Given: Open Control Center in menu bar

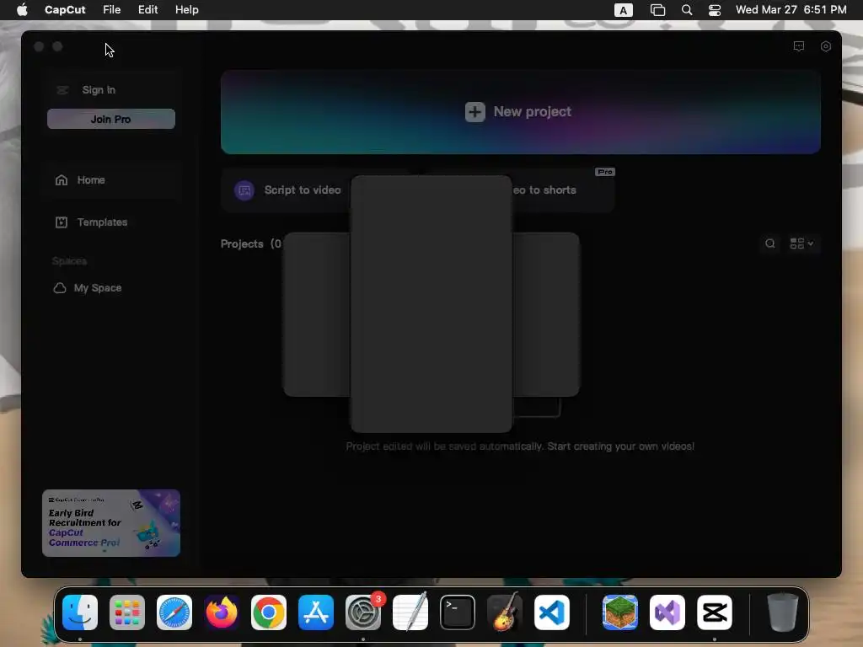Looking at the screenshot, I should [x=715, y=10].
